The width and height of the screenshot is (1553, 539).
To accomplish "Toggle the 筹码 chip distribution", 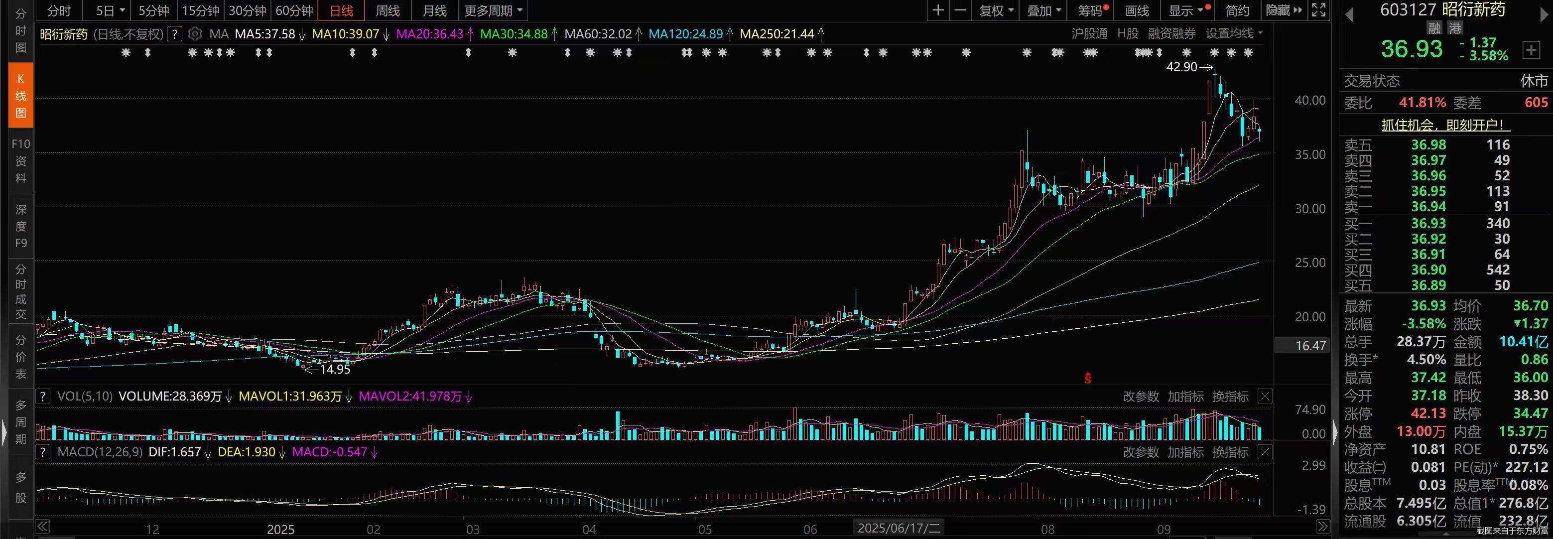I will click(1090, 10).
